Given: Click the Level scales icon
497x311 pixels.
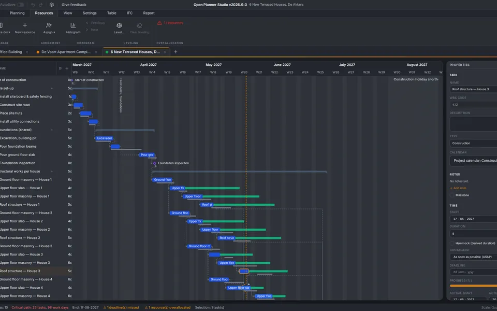Looking at the screenshot, I should pyautogui.click(x=119, y=25).
